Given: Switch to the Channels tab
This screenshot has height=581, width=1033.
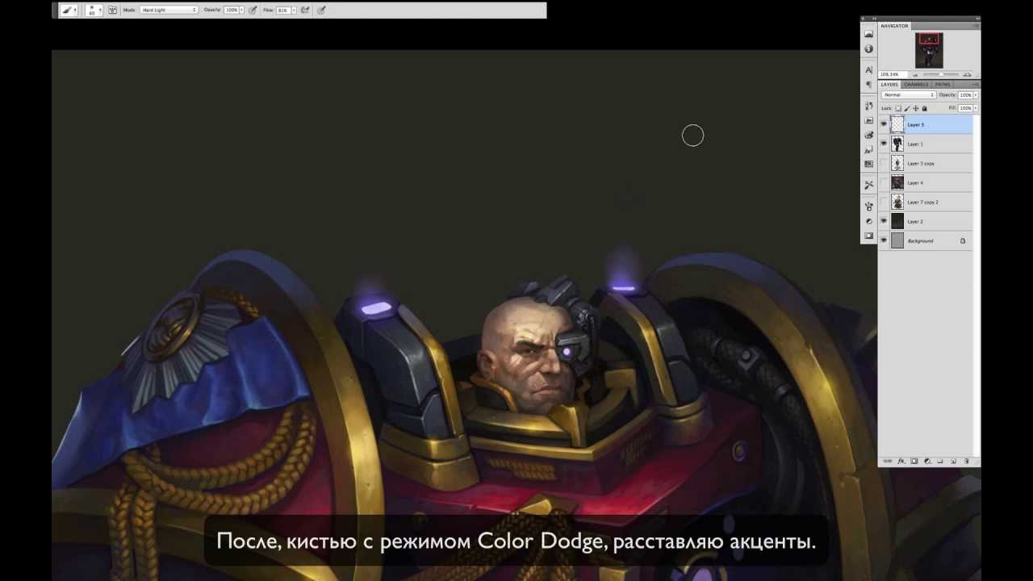Looking at the screenshot, I should [916, 84].
